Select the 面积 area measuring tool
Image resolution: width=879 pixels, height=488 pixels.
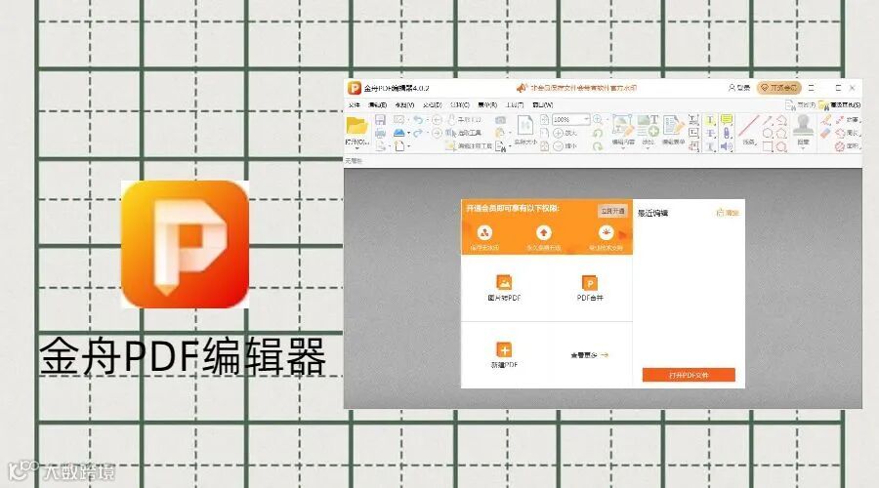(847, 146)
